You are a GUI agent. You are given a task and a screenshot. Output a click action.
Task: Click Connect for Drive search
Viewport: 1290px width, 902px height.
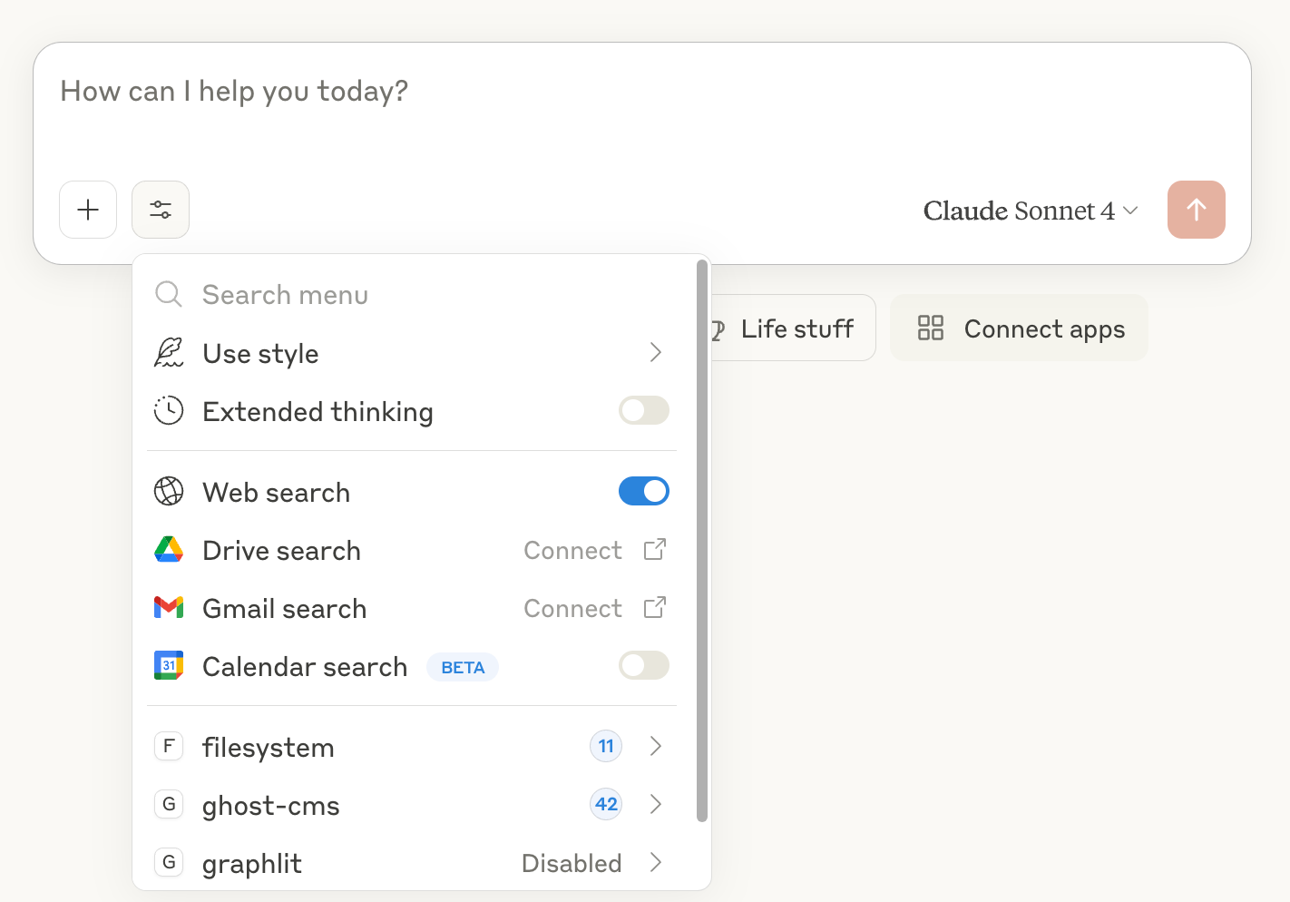click(572, 550)
